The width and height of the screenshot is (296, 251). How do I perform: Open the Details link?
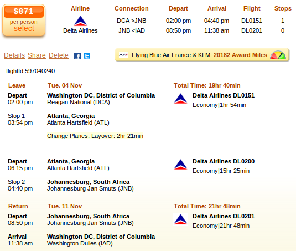point(14,55)
